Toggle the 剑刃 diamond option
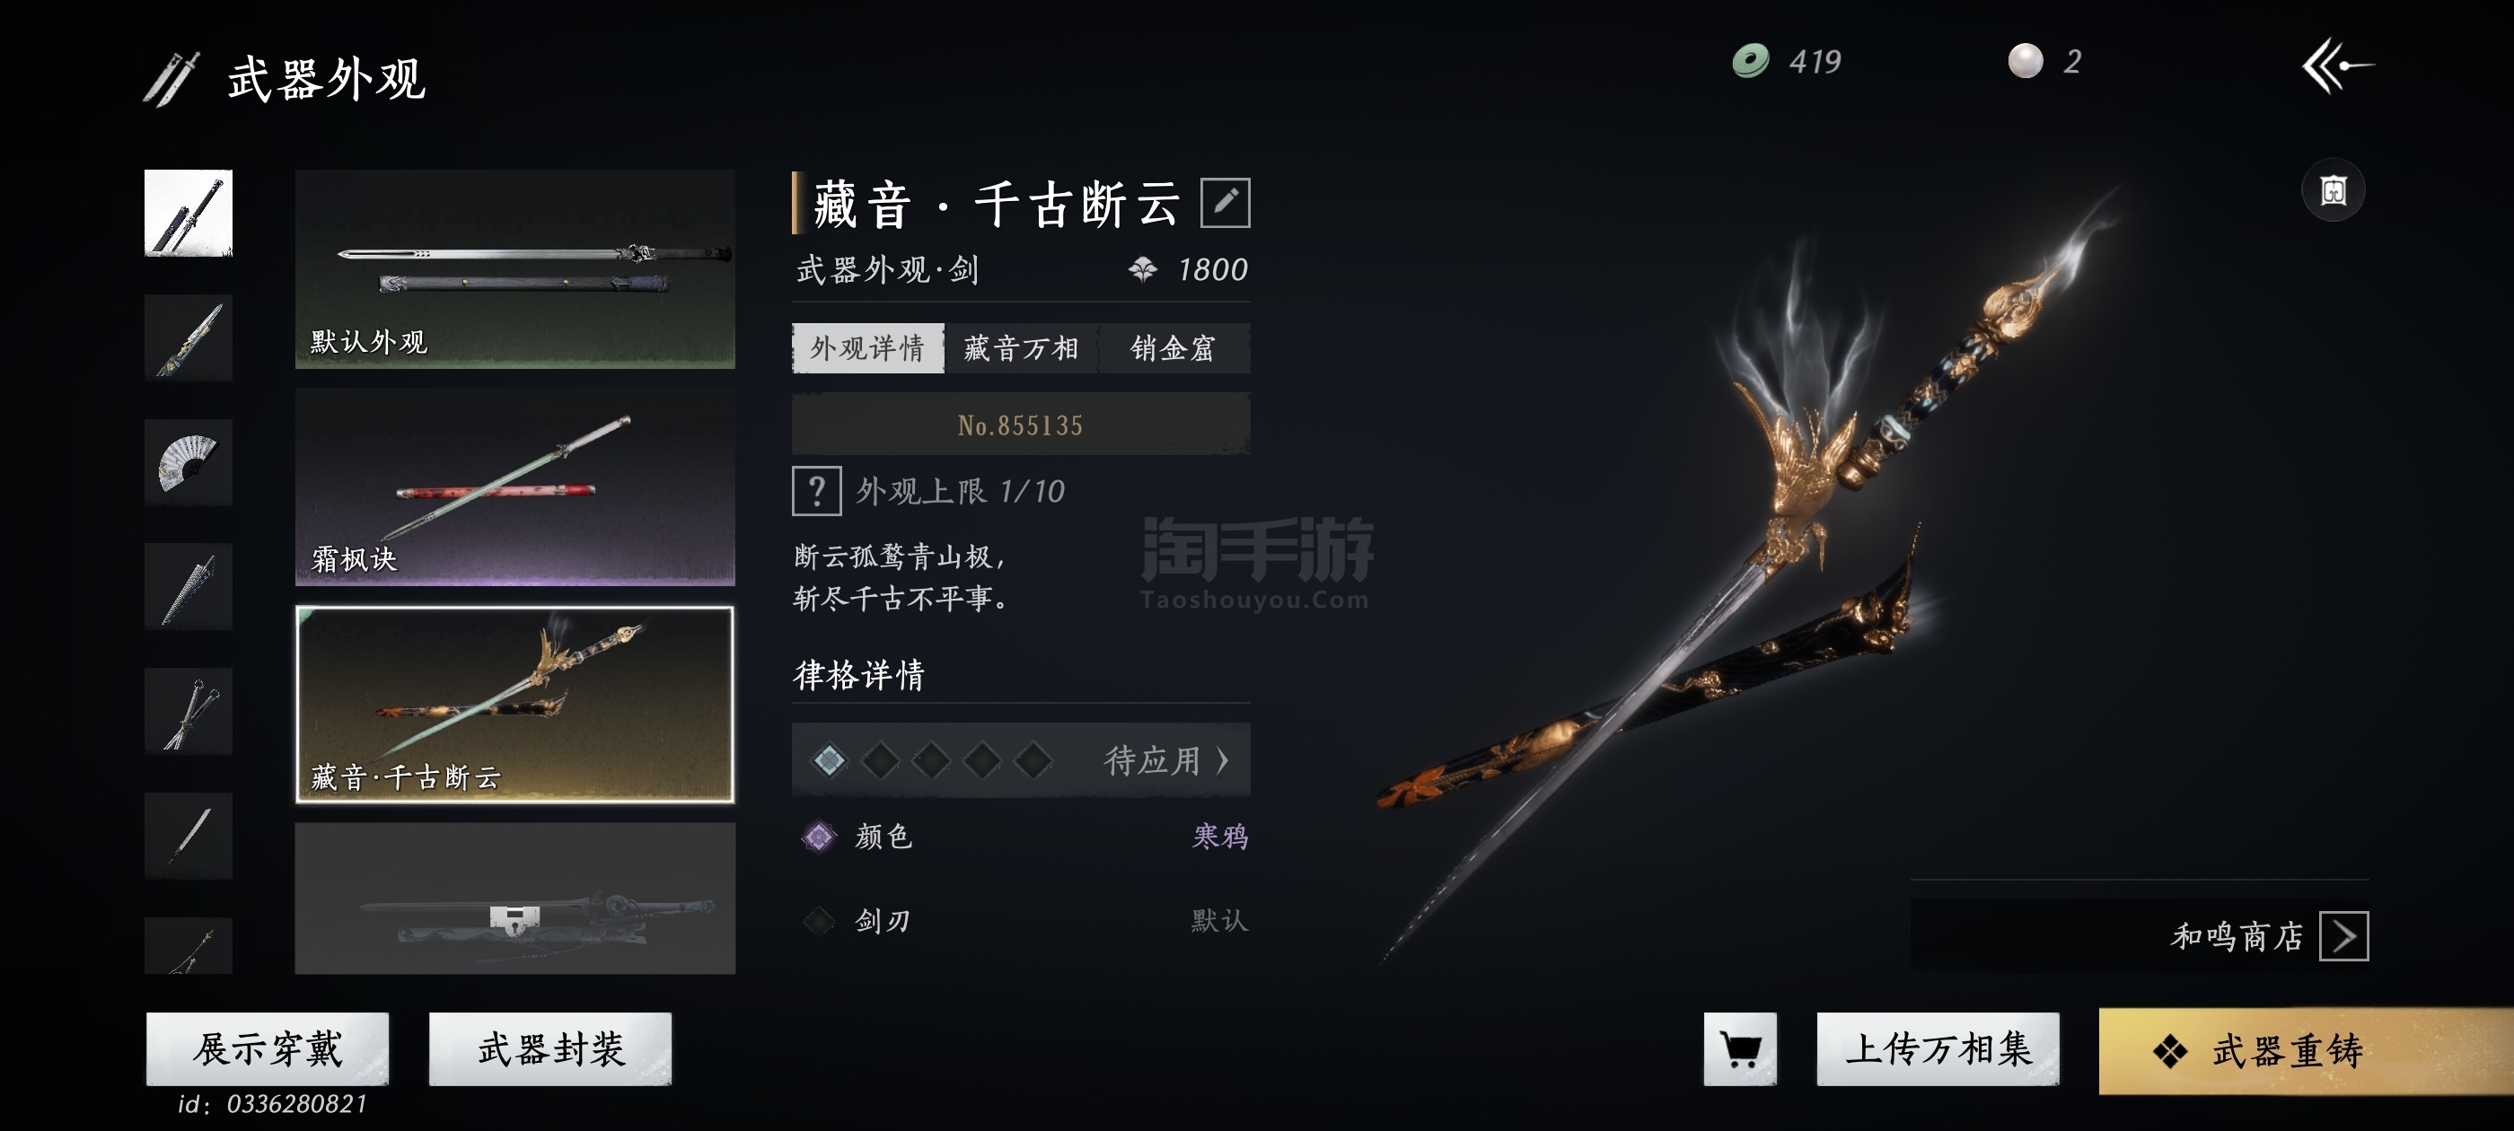 coord(819,920)
